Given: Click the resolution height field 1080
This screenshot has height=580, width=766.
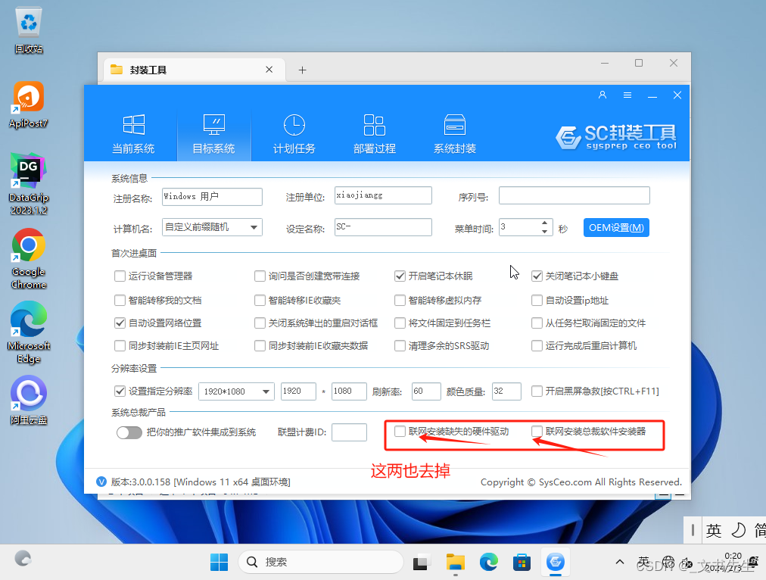Looking at the screenshot, I should 349,391.
